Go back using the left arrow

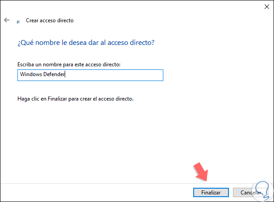7,20
